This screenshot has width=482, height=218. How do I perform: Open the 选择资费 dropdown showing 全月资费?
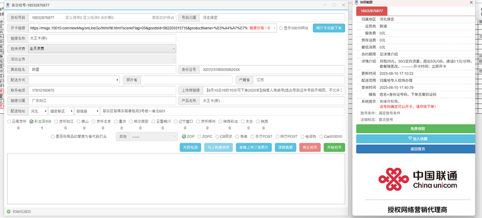pos(102,49)
